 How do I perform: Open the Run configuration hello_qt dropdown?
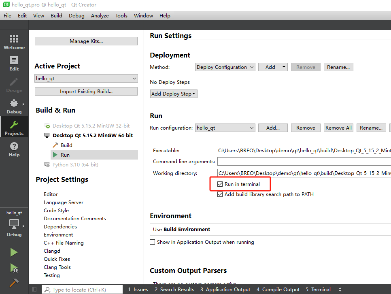click(x=225, y=128)
